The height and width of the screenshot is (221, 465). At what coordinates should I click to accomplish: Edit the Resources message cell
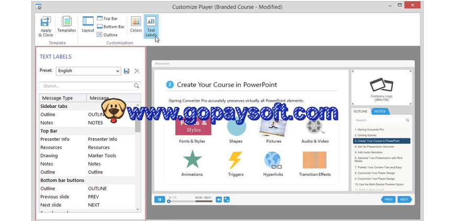[x=99, y=148]
